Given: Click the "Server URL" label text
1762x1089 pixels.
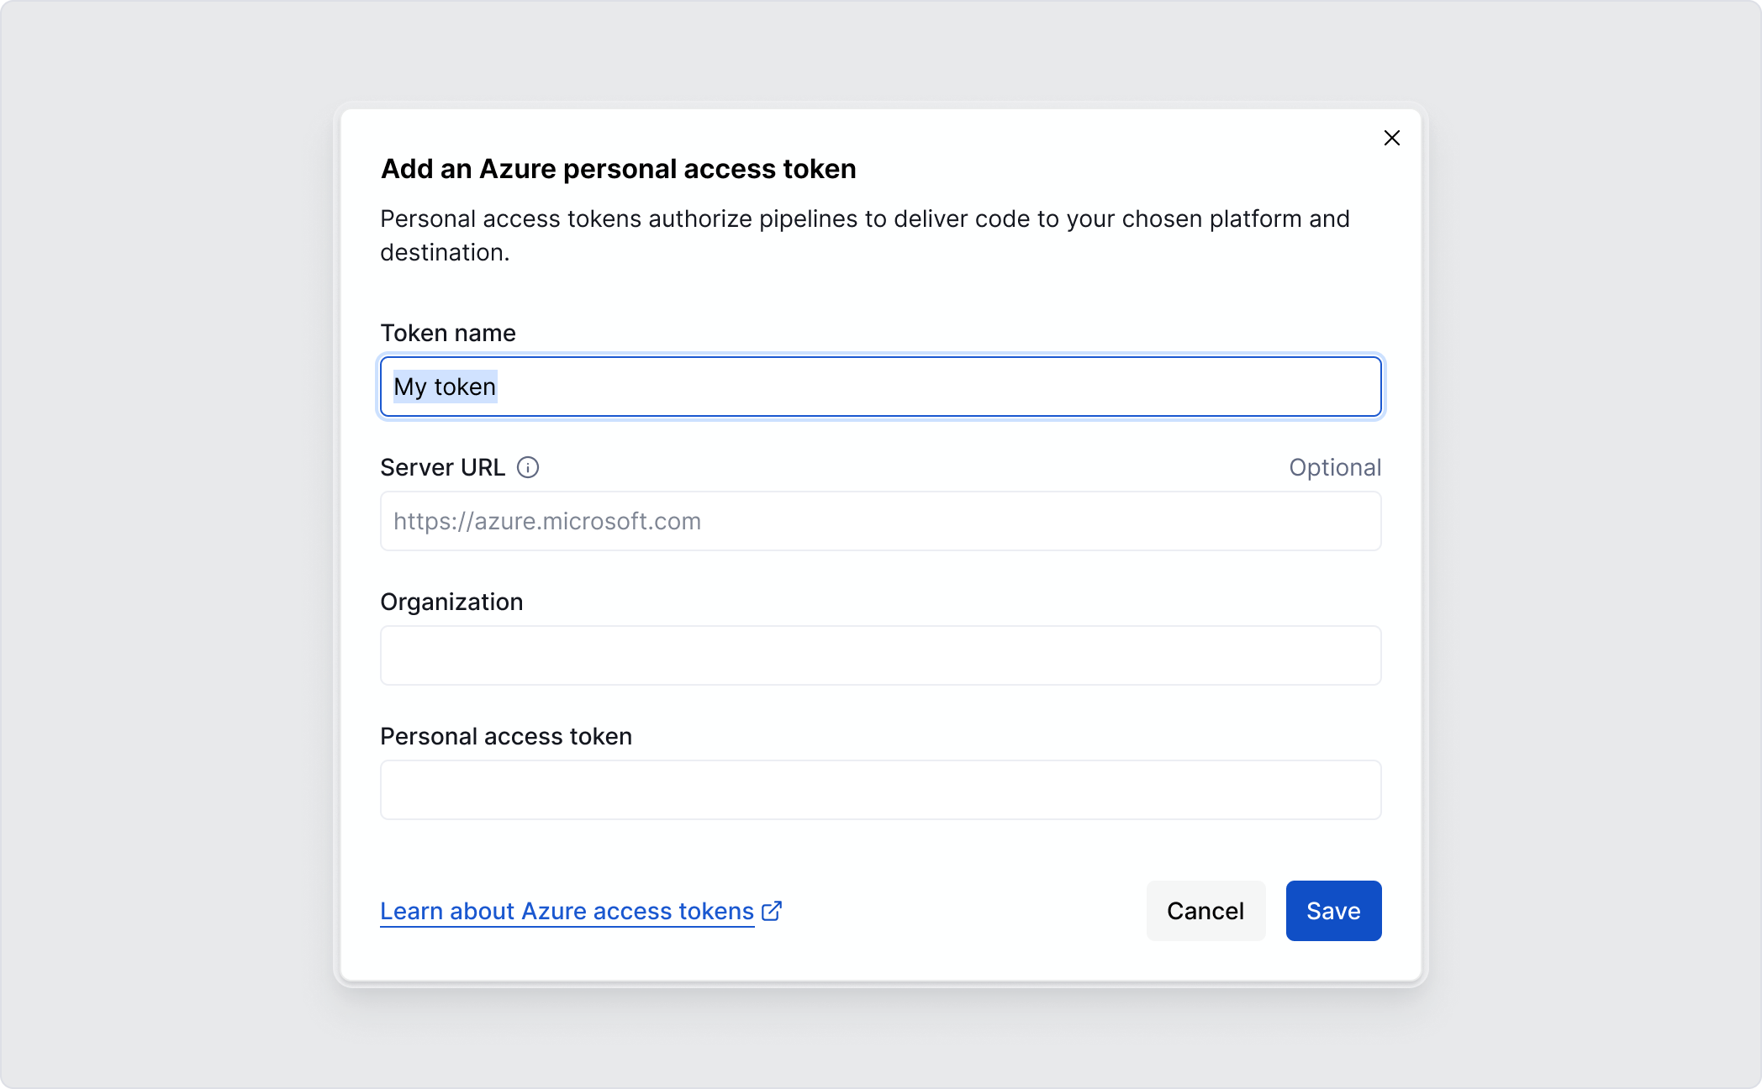Looking at the screenshot, I should pos(442,467).
